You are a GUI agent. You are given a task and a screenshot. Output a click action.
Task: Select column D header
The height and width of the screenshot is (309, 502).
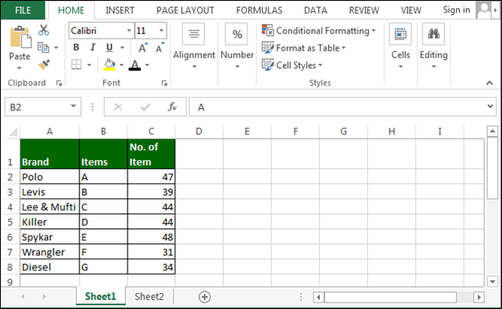pos(199,131)
